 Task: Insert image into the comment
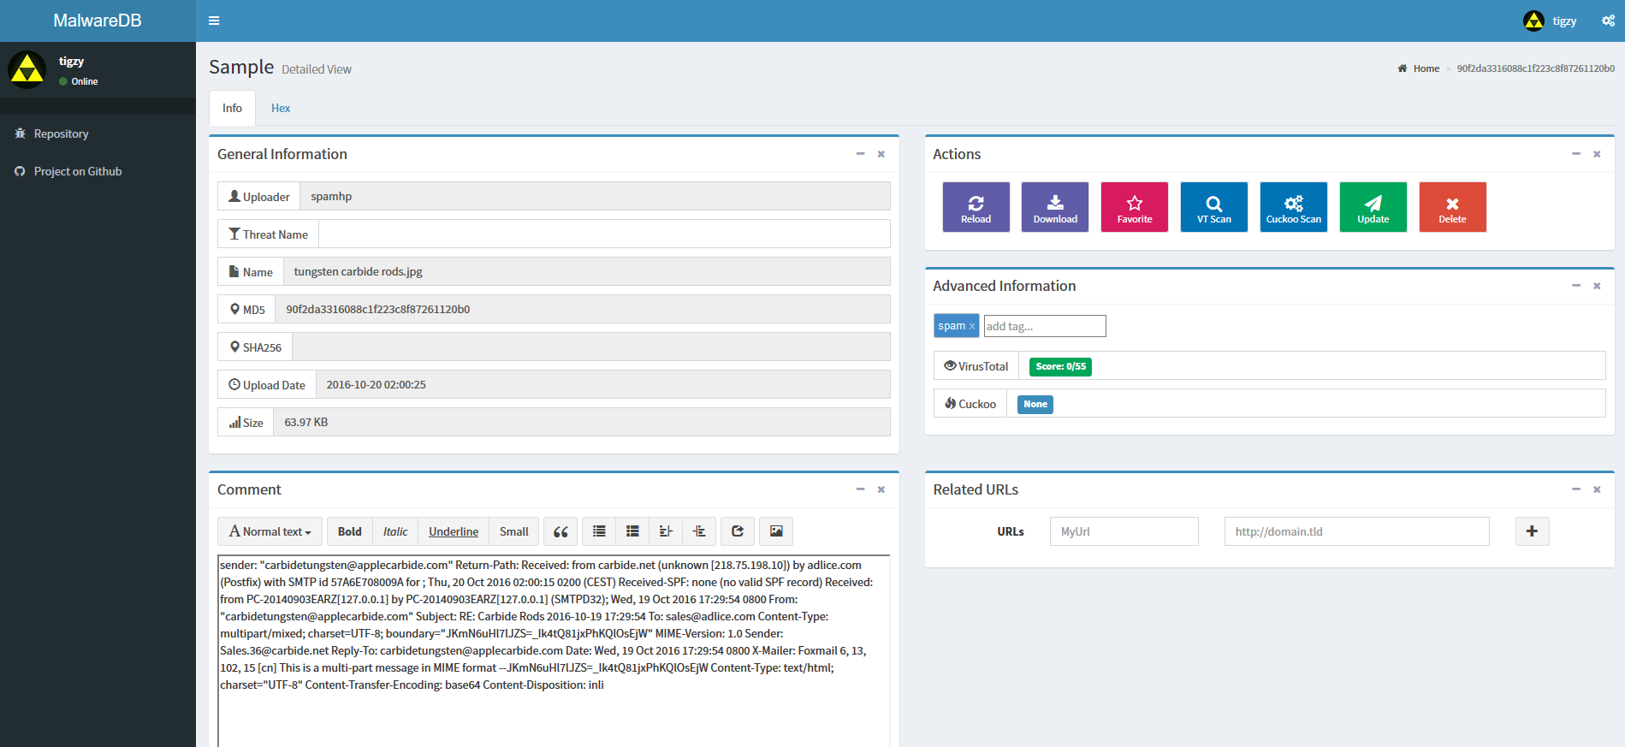(776, 531)
